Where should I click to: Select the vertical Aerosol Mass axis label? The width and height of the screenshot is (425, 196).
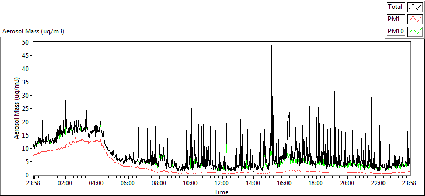[x=17, y=108]
